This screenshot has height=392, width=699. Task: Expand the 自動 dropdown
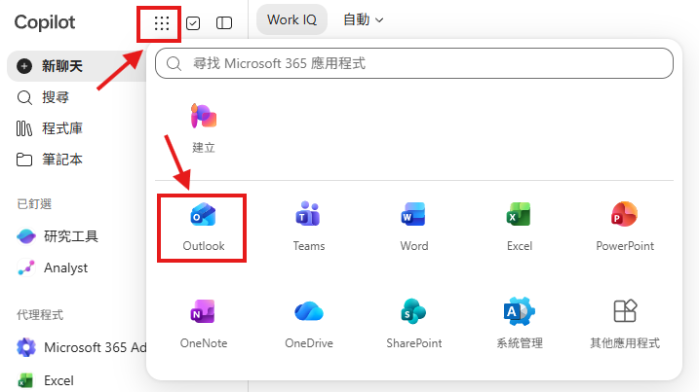point(364,20)
